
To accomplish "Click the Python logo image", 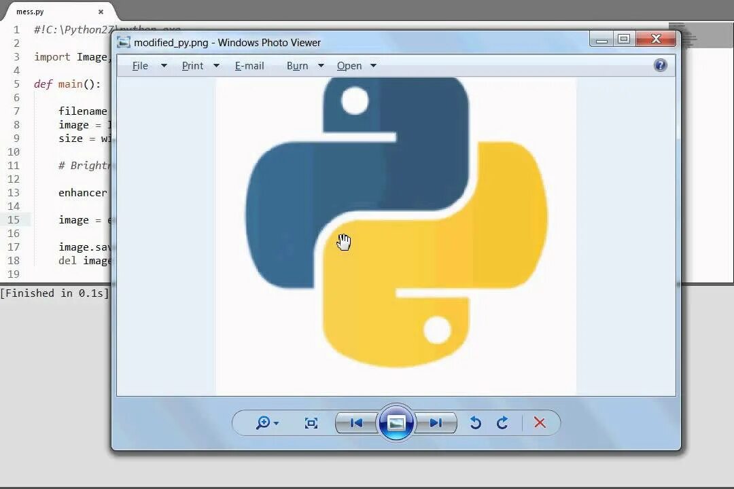I will coord(396,222).
